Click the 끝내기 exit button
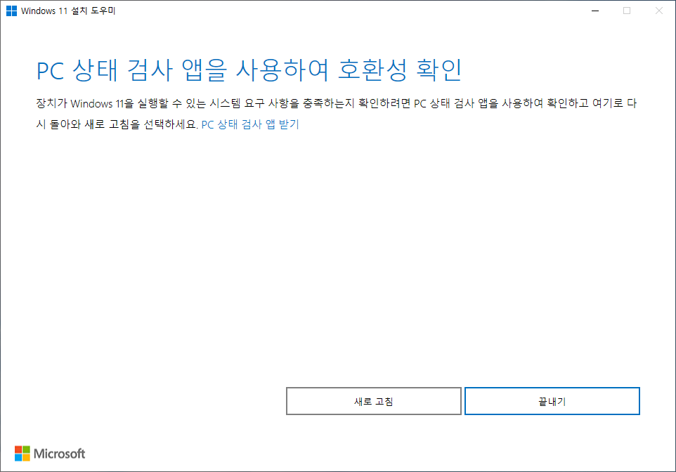The height and width of the screenshot is (472, 676). pos(552,401)
